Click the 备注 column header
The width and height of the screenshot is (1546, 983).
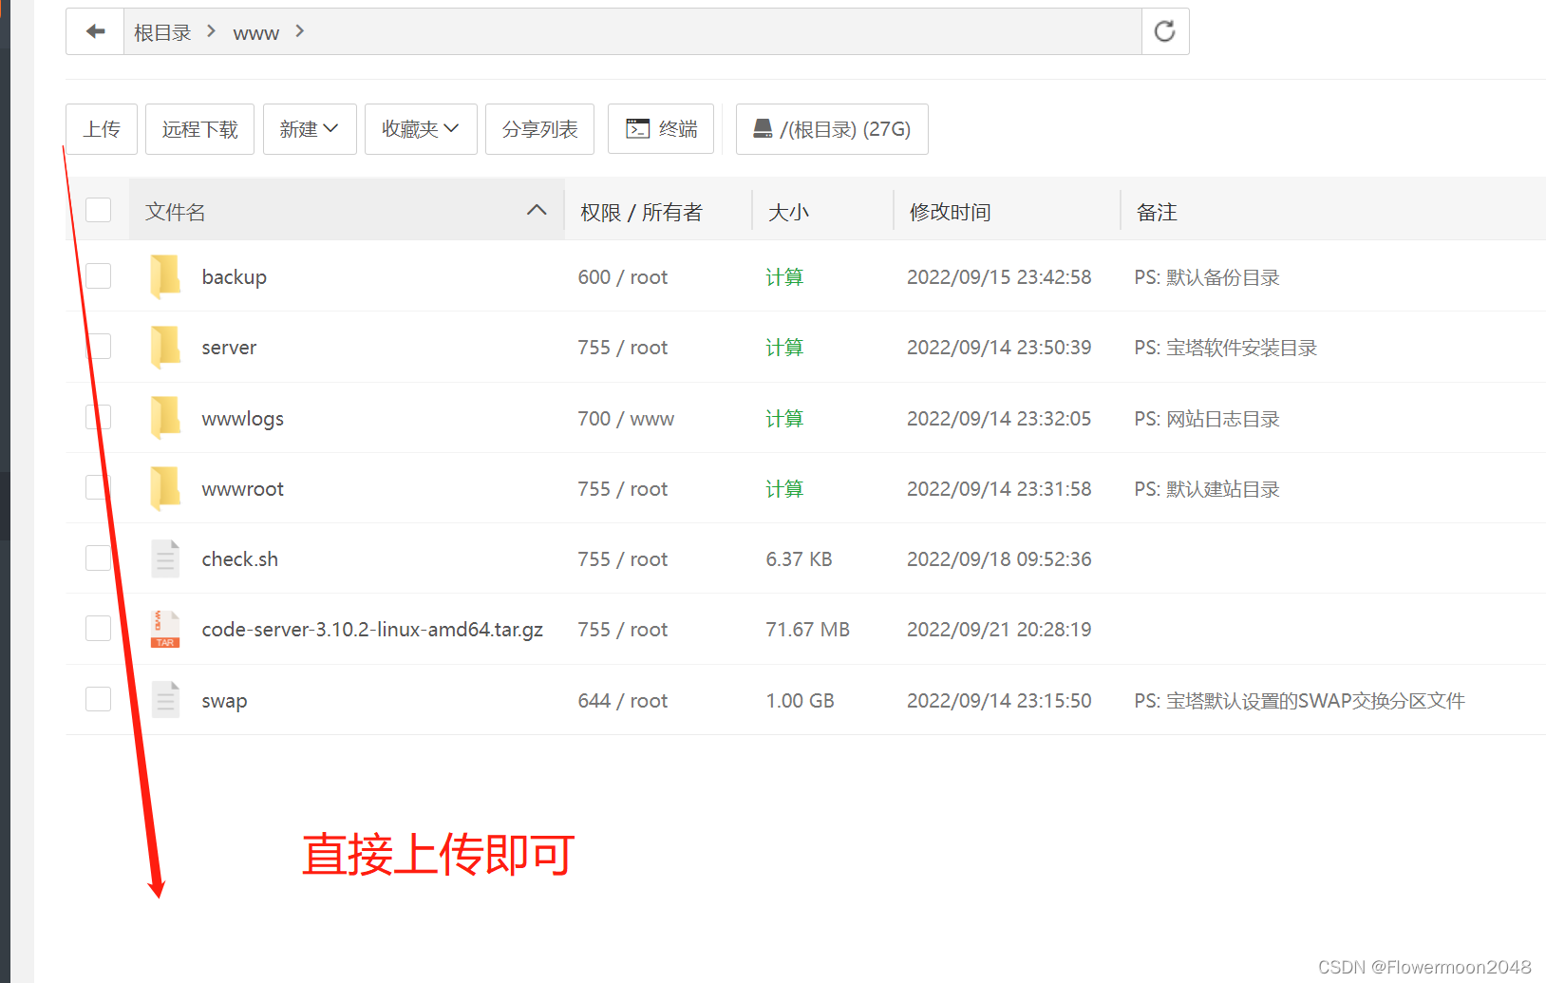pyautogui.click(x=1157, y=212)
